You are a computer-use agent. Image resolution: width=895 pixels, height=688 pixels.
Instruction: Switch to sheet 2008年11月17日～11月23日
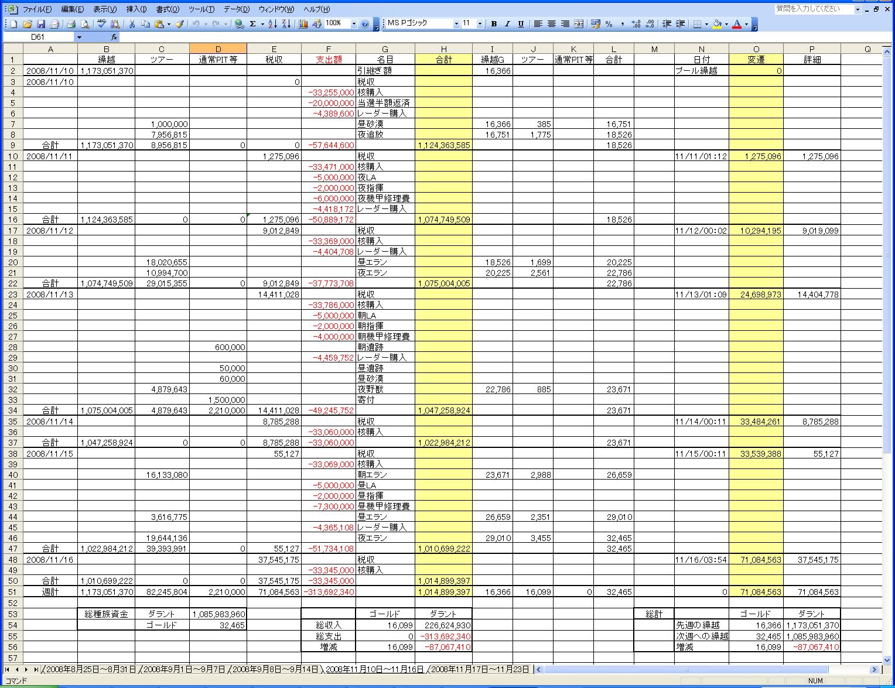pyautogui.click(x=480, y=669)
